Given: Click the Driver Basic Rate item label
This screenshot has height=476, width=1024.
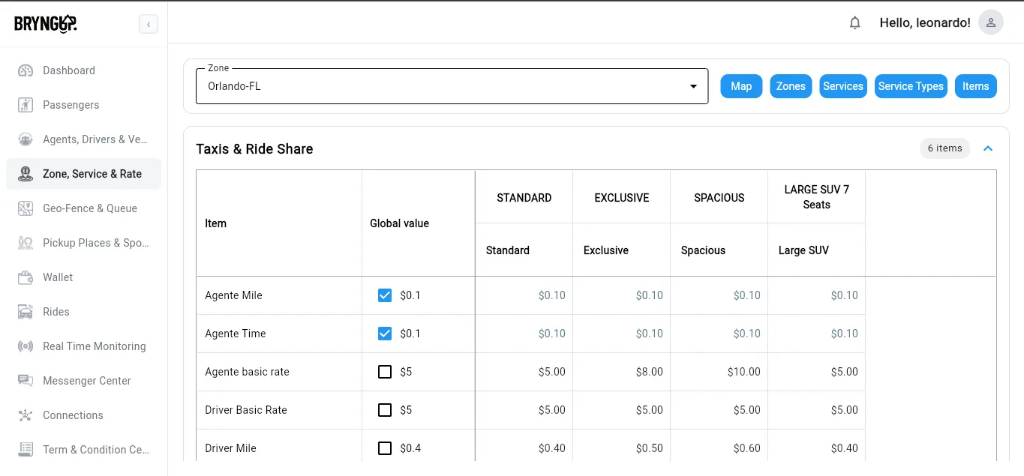Looking at the screenshot, I should tap(246, 410).
